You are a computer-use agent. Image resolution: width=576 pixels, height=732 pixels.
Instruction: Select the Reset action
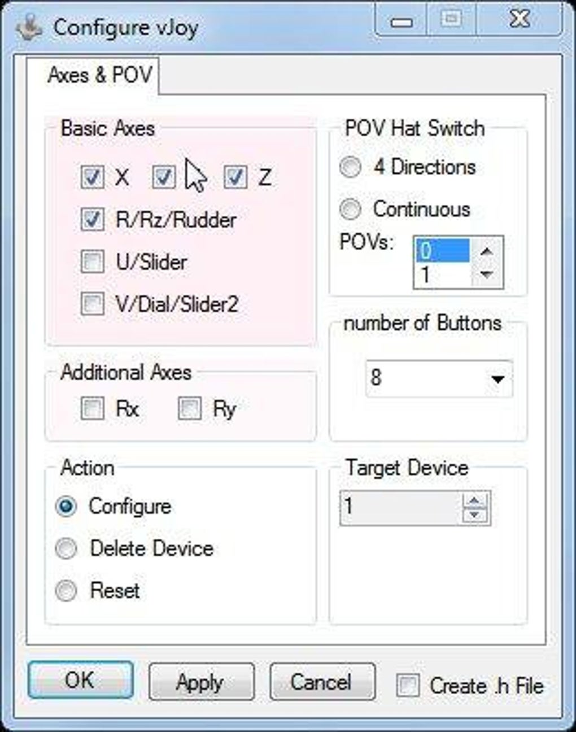67,591
